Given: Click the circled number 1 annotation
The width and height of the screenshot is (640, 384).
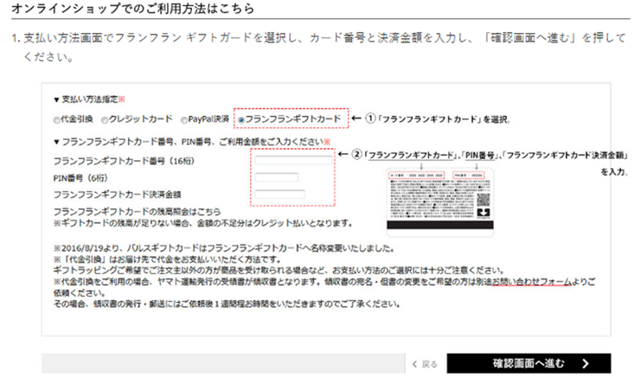Looking at the screenshot, I should [370, 118].
